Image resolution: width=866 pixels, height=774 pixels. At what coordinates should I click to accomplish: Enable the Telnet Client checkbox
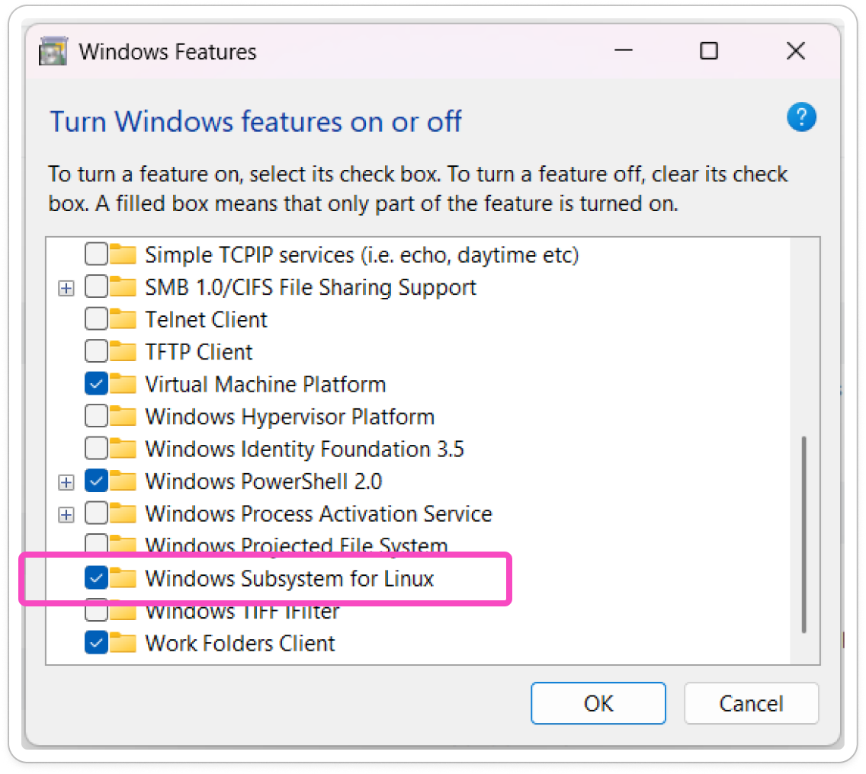click(96, 319)
